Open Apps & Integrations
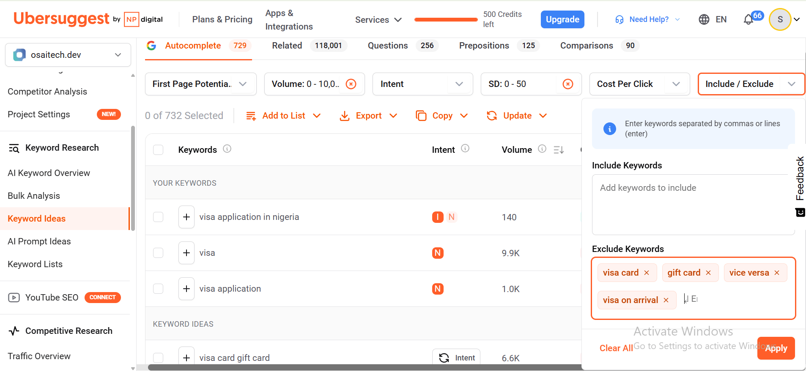 (289, 20)
